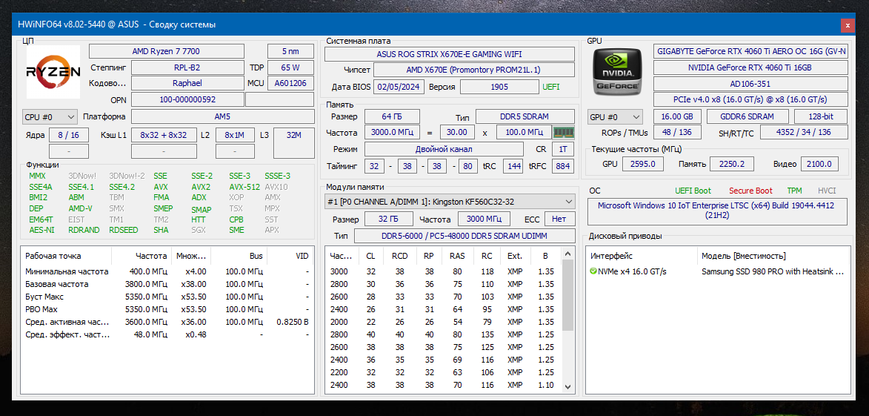
Task: Click the ASUS ROG STRIX X670E-E motherboard field
Action: tap(449, 54)
